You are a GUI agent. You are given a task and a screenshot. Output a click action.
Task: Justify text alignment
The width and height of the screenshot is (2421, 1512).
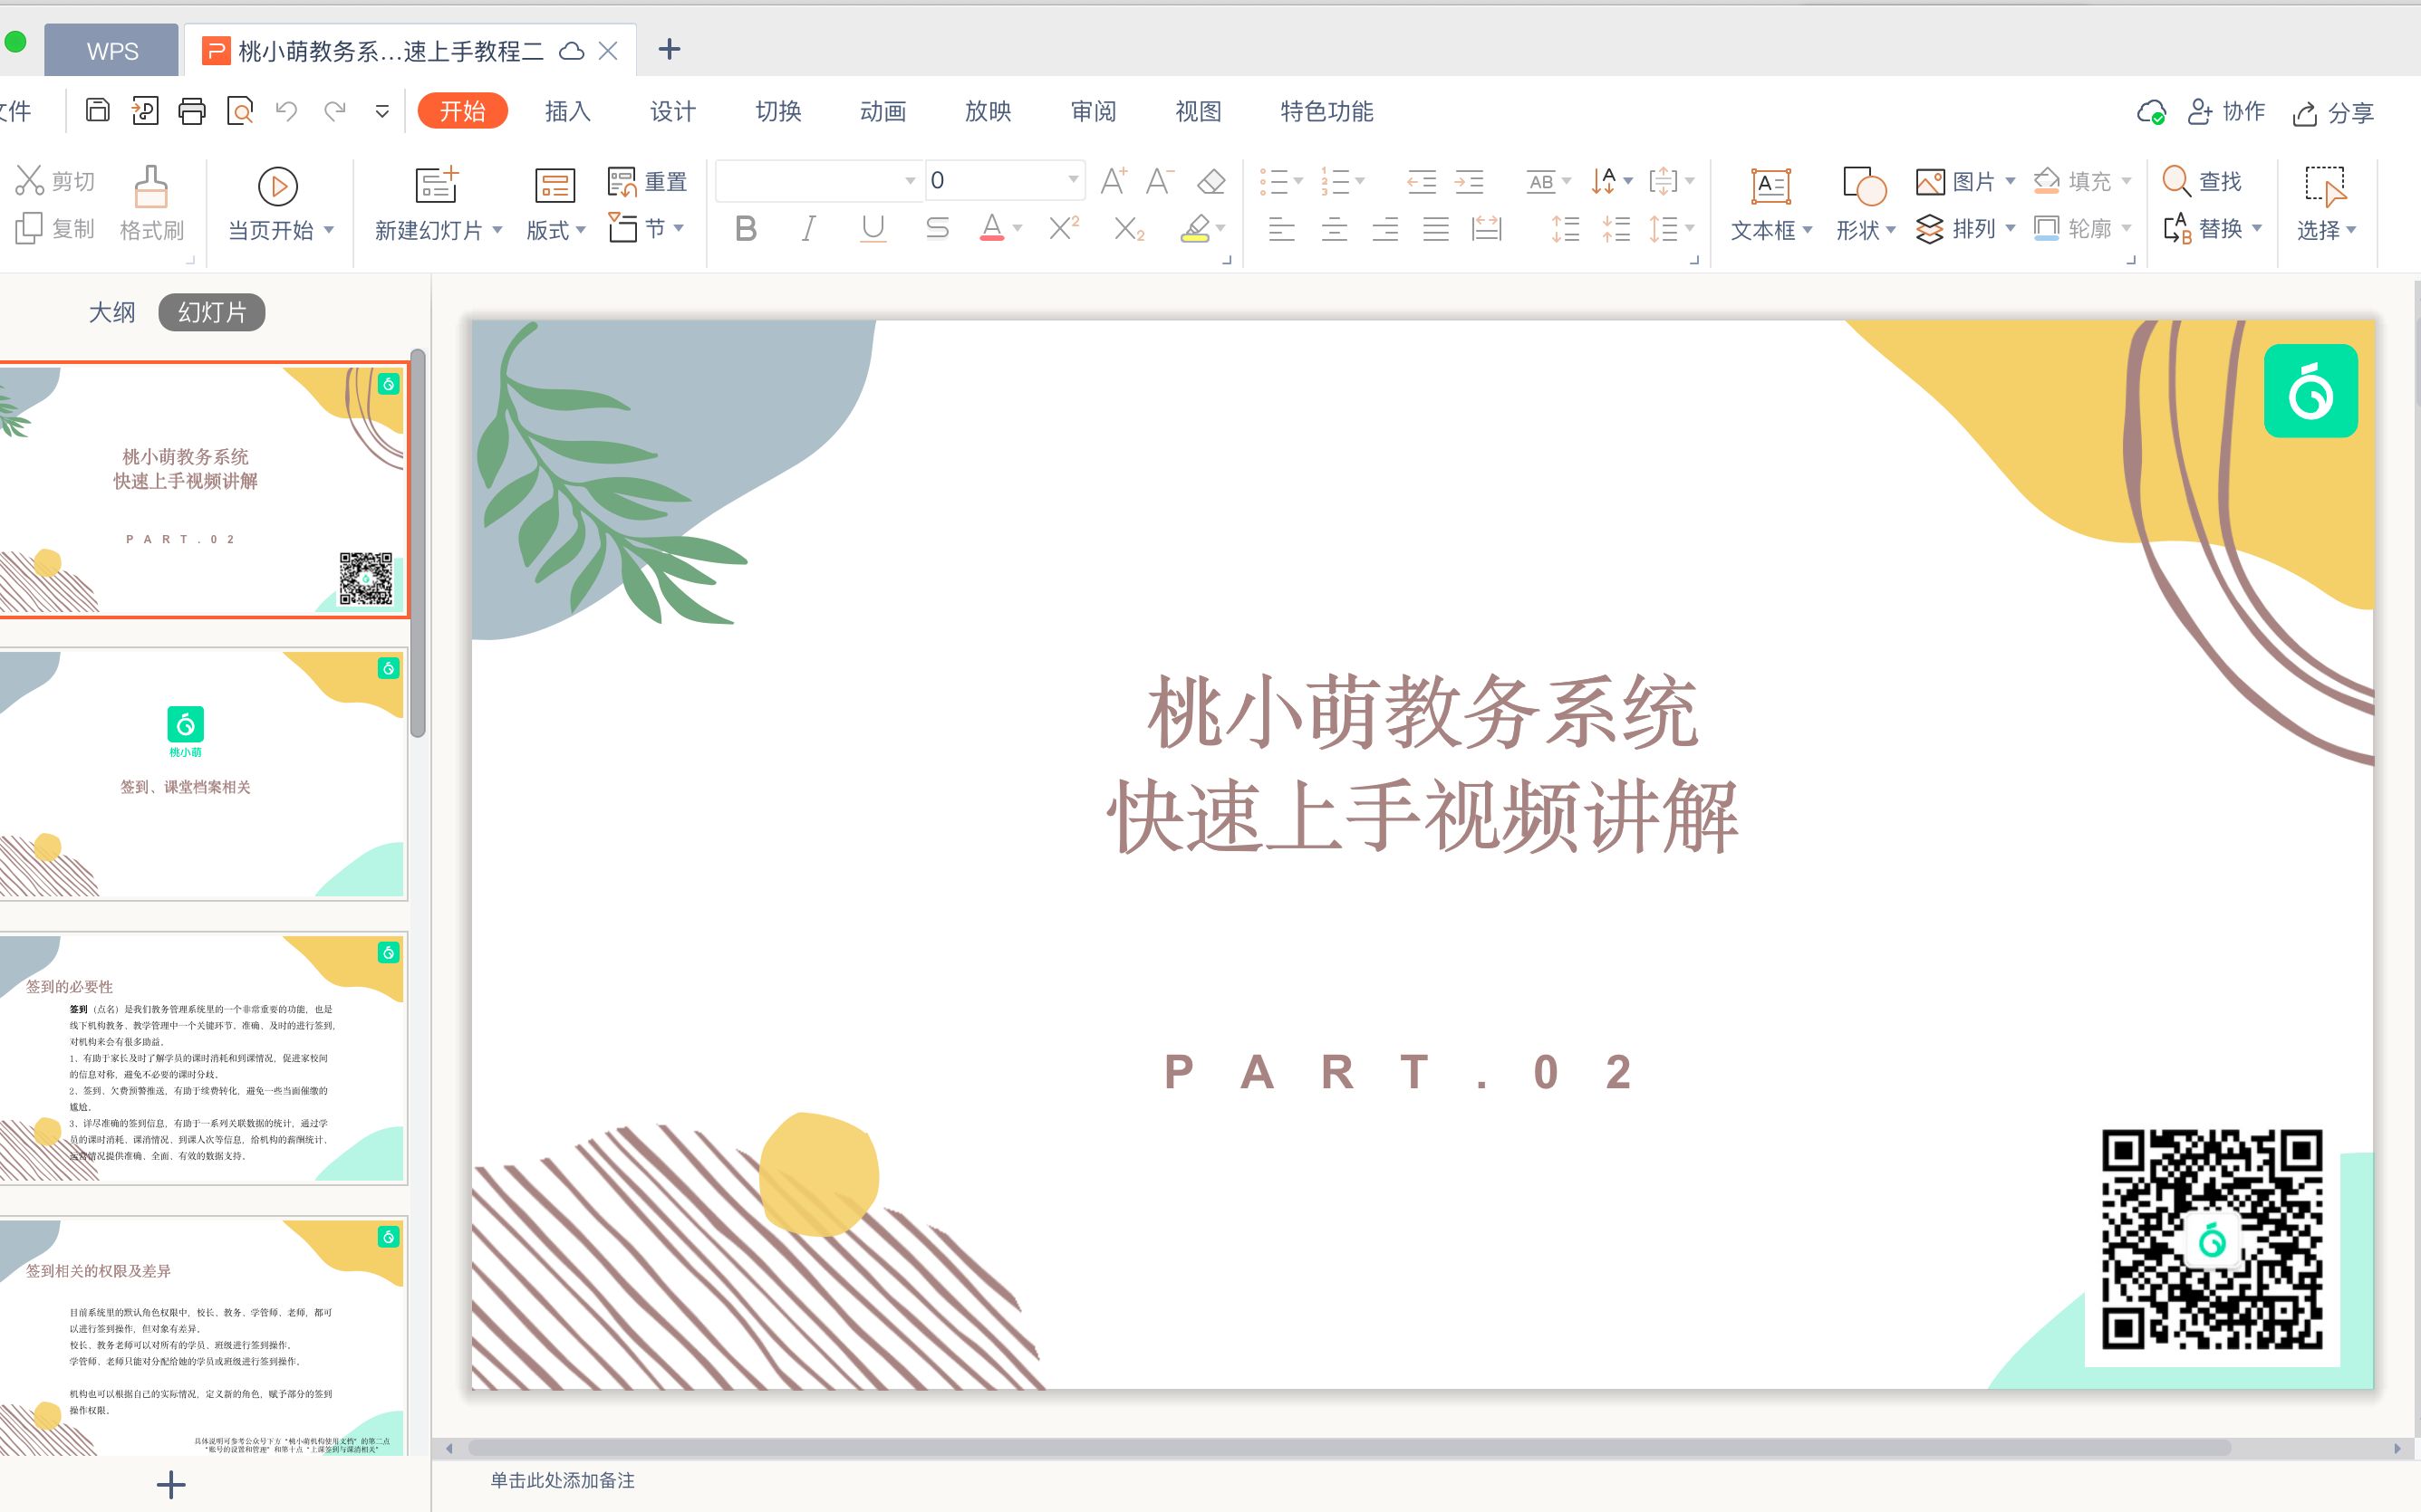(x=1437, y=229)
